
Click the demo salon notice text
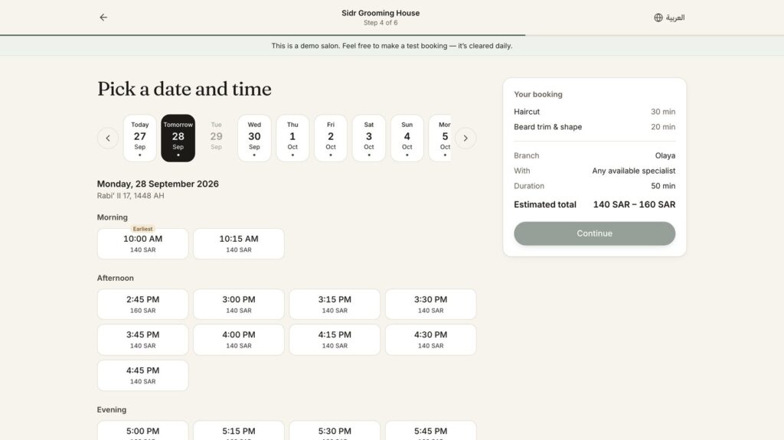[x=392, y=45]
